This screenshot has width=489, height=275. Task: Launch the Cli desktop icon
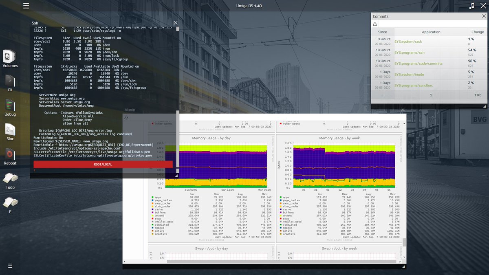10,83
